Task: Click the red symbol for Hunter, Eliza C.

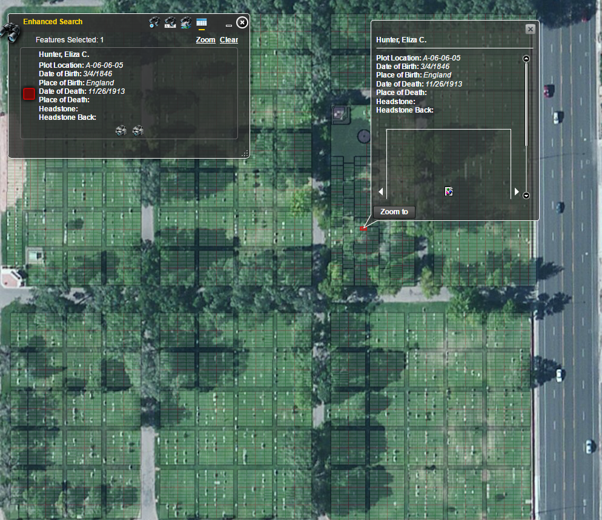Action: [29, 94]
